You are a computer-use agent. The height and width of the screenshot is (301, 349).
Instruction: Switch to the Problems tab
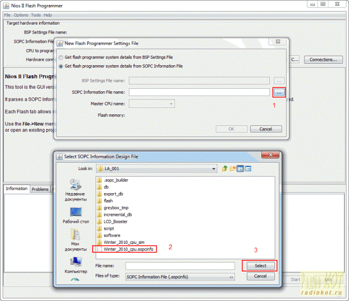40,189
